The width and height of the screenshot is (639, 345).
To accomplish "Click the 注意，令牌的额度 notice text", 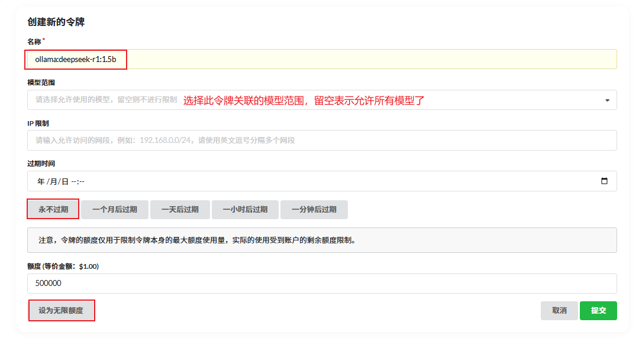I will (x=197, y=240).
